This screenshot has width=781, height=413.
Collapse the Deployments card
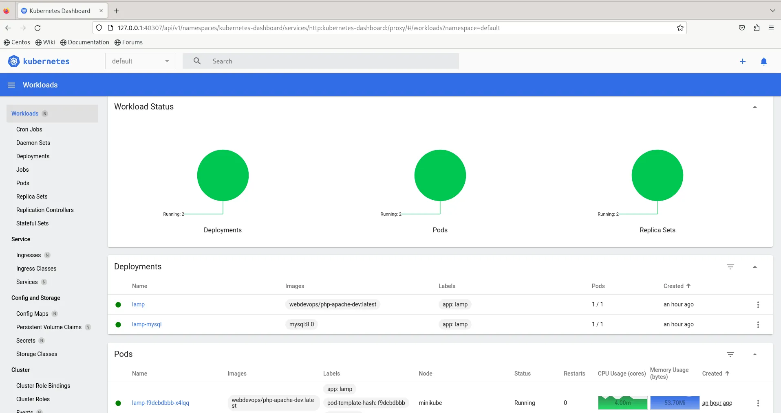[755, 267]
